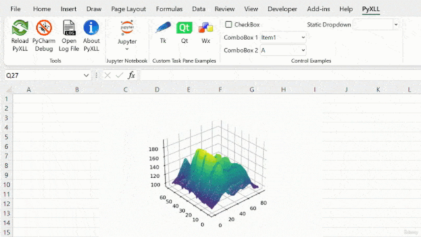Confirm the entry with the checkmark icon
The width and height of the screenshot is (421, 237).
(x=119, y=75)
